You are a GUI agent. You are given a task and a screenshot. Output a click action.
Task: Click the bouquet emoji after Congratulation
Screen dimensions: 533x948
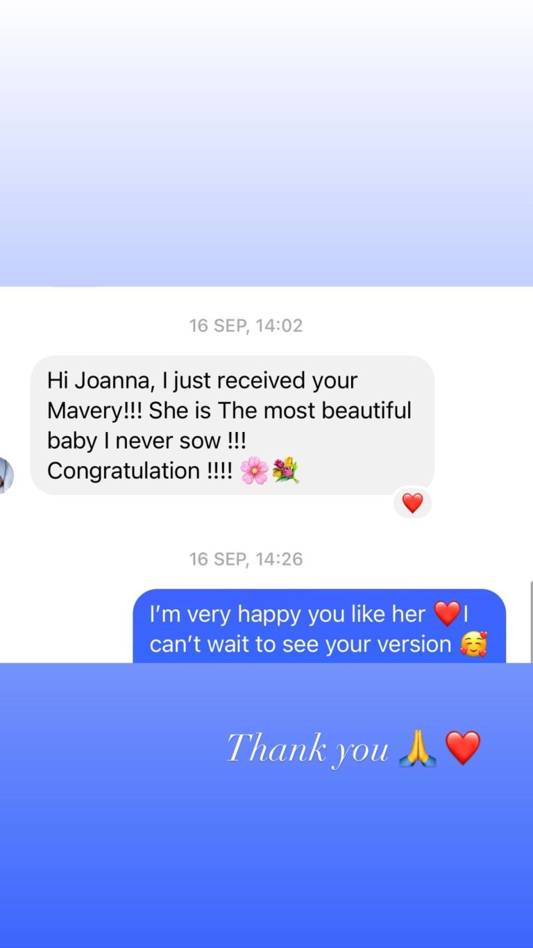285,471
